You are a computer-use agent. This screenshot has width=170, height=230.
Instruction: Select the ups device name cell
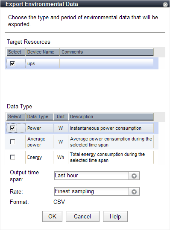pyautogui.click(x=43, y=64)
